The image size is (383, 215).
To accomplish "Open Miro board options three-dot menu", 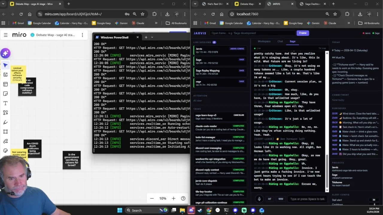I will pyautogui.click(x=82, y=35).
